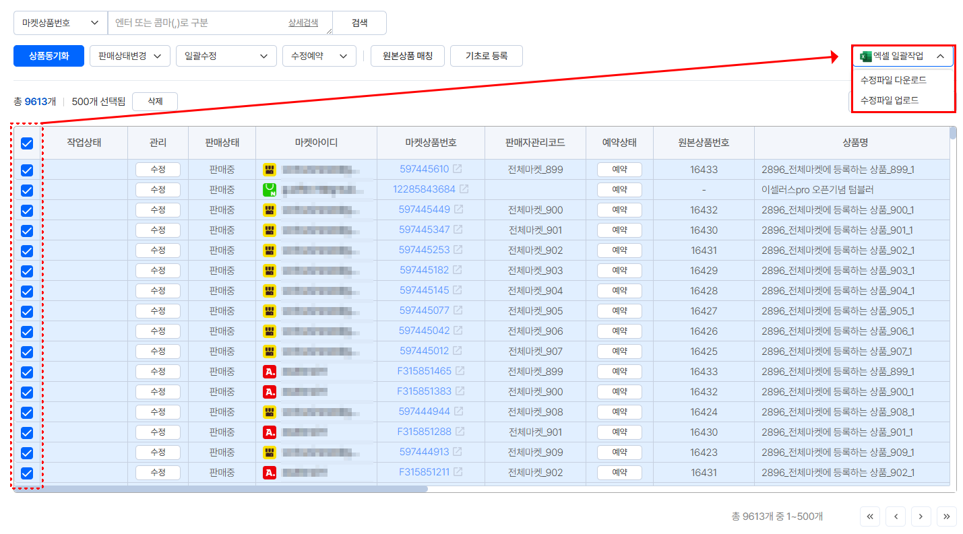Click the external link icon next to 597444944

[x=458, y=411]
